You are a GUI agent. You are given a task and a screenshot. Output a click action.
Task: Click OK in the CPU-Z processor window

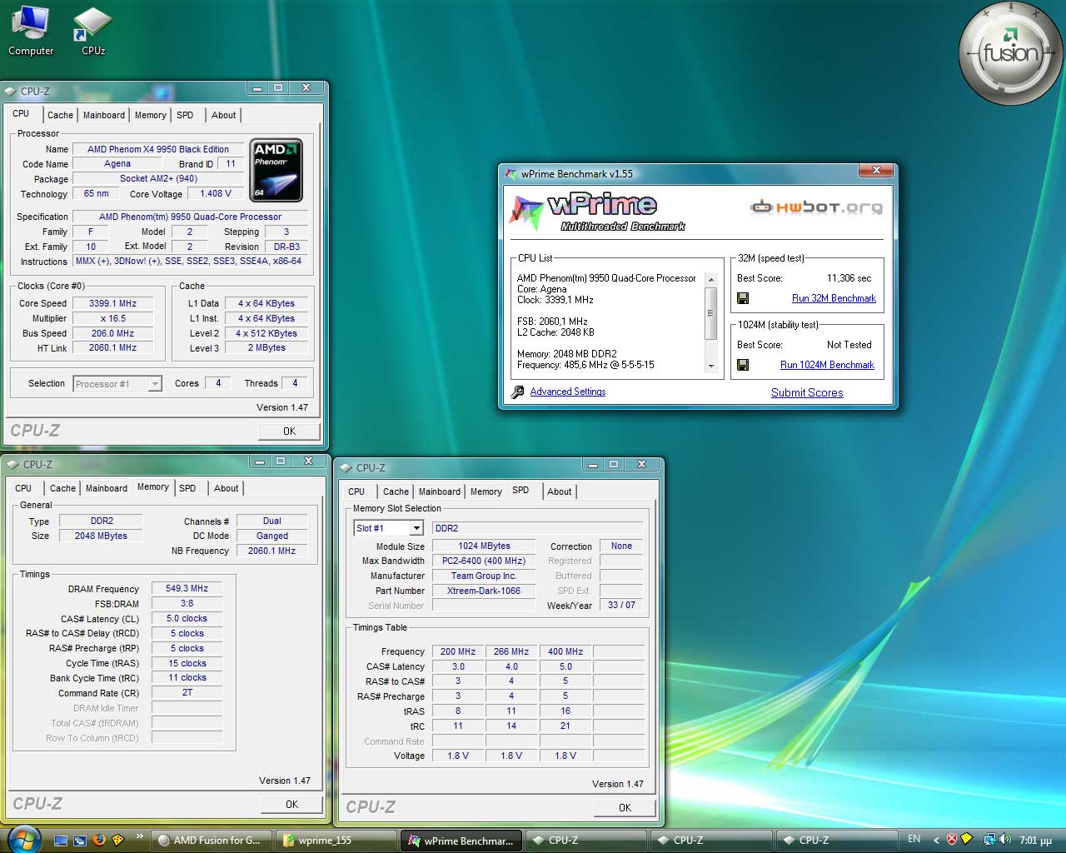pyautogui.click(x=289, y=431)
